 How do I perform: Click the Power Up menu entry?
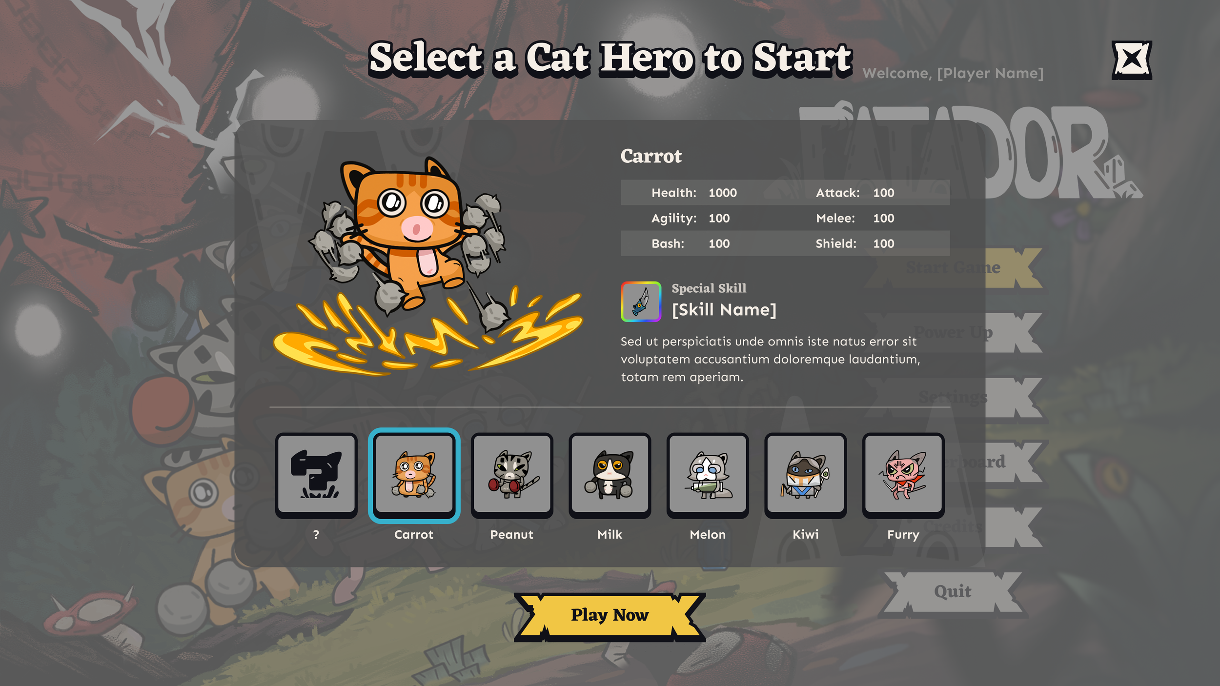(x=953, y=333)
